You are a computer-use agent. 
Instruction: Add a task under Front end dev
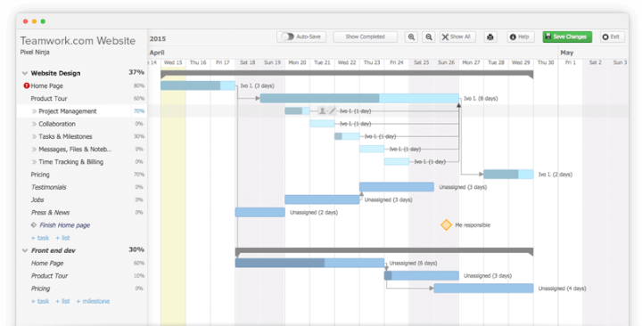pyautogui.click(x=40, y=301)
